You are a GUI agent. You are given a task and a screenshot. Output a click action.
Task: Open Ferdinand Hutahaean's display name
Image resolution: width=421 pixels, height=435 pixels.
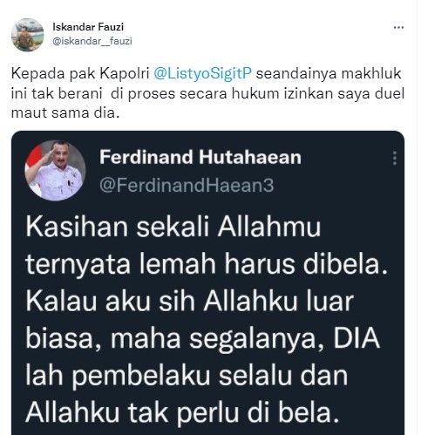pyautogui.click(x=200, y=157)
